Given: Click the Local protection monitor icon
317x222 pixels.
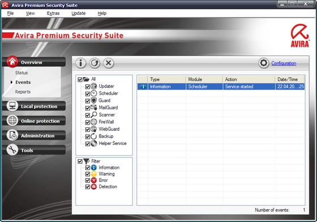Looking at the screenshot, I should tap(12, 105).
